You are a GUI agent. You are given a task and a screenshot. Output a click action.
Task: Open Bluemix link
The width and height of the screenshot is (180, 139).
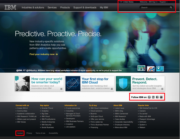93,114
